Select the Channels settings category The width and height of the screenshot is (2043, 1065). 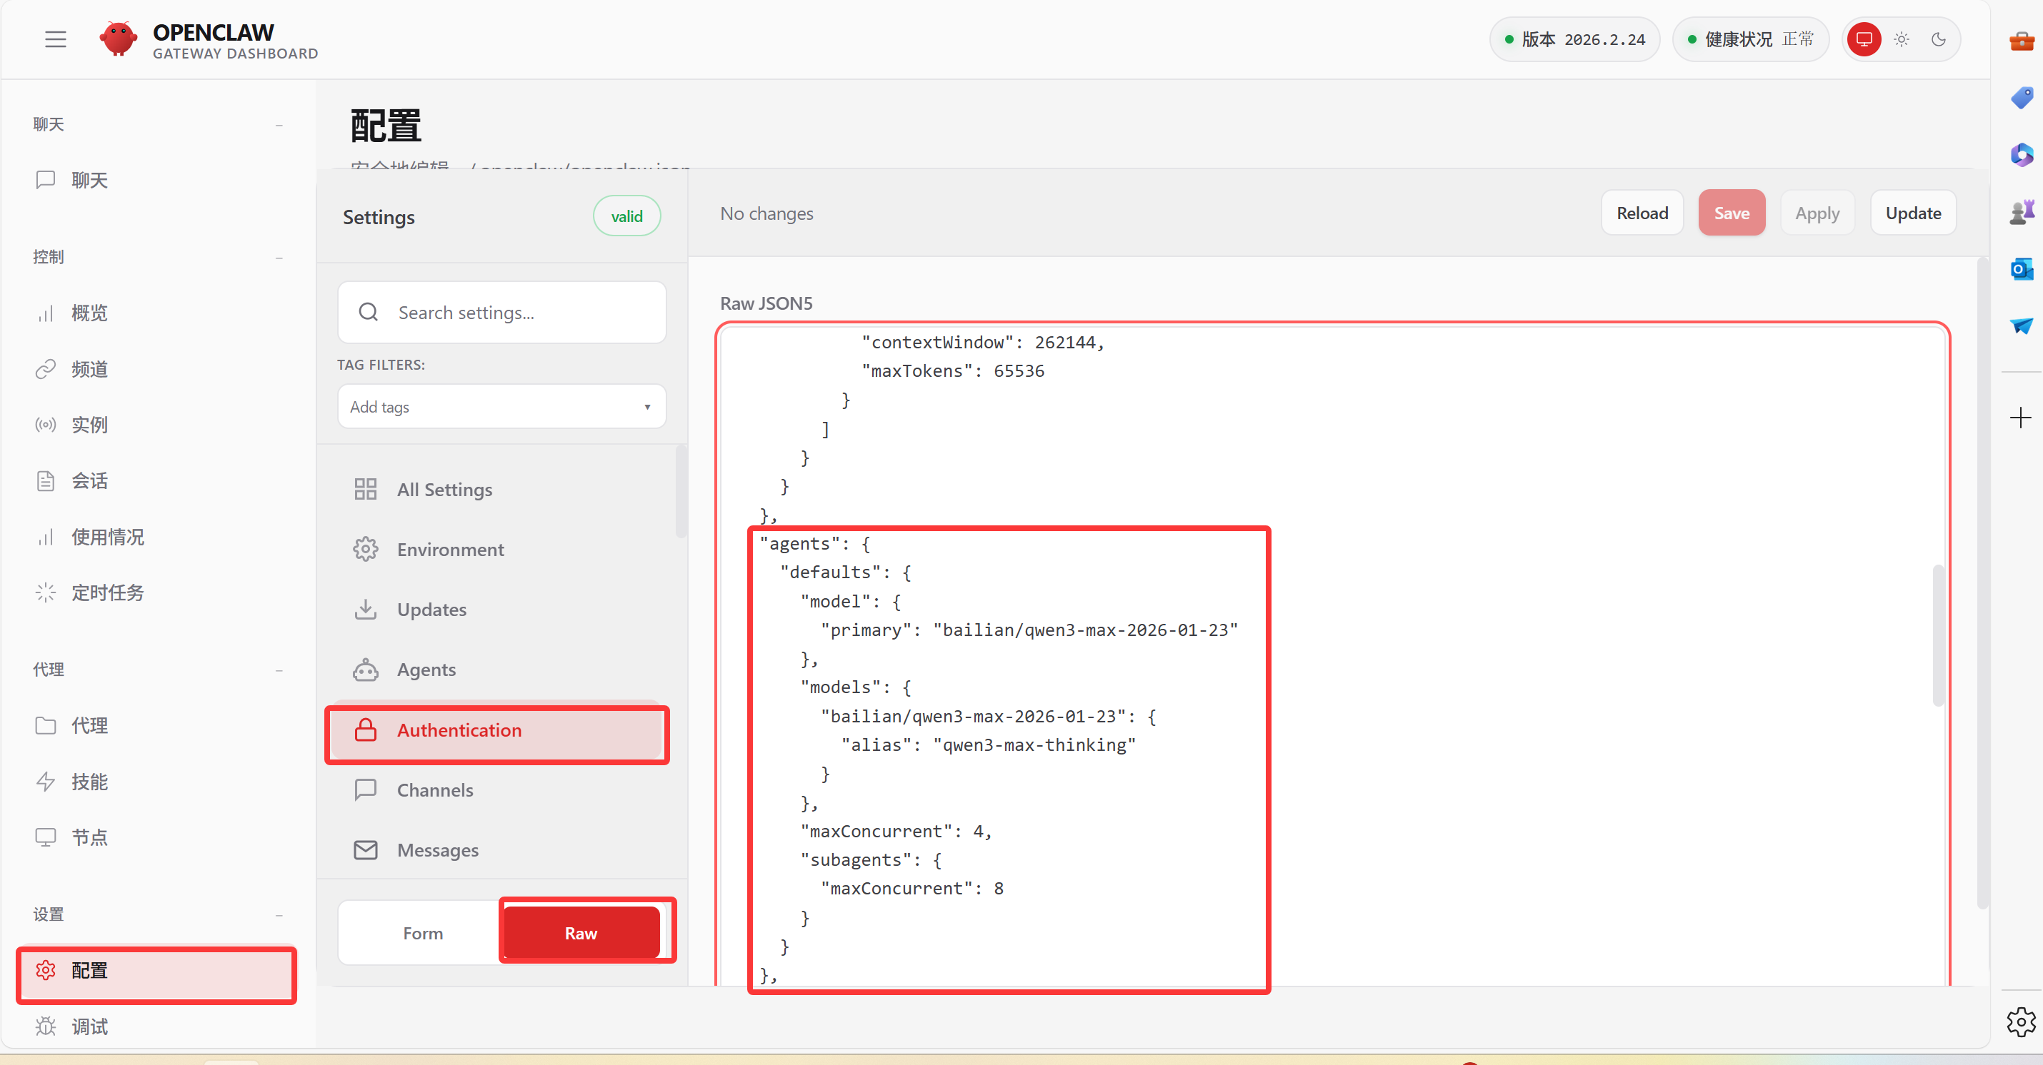click(x=434, y=790)
